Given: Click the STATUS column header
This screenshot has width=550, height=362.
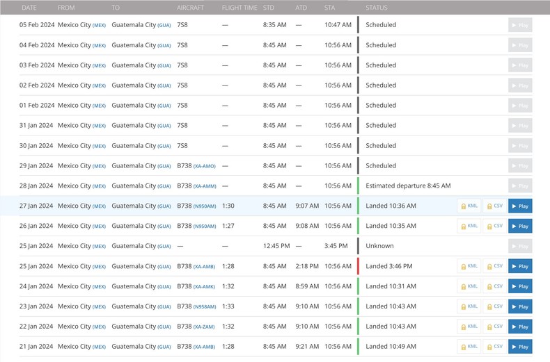Looking at the screenshot, I should pyautogui.click(x=377, y=8).
